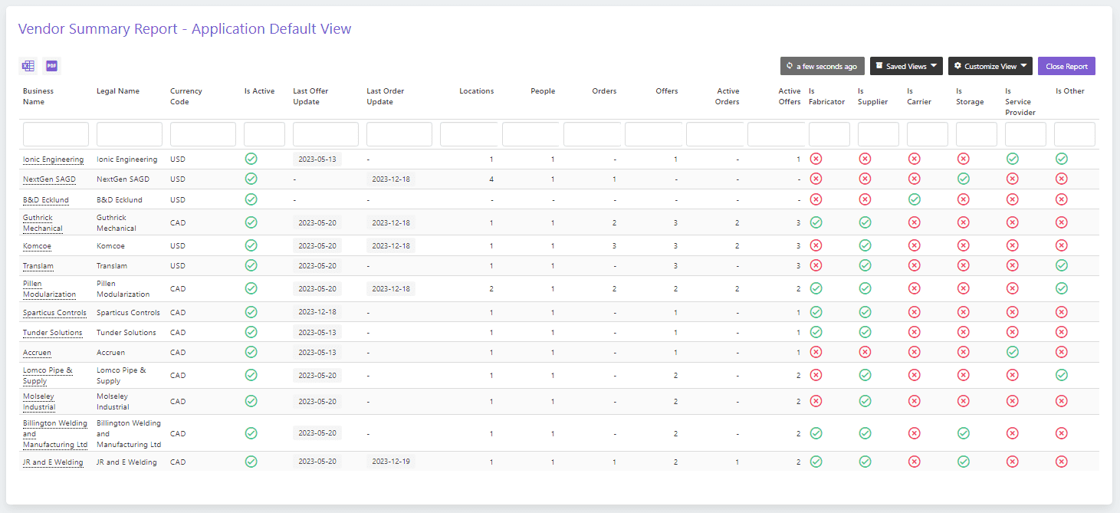Click Tunder Solutions Is Fabricator check
This screenshot has width=1120, height=513.
(x=816, y=332)
